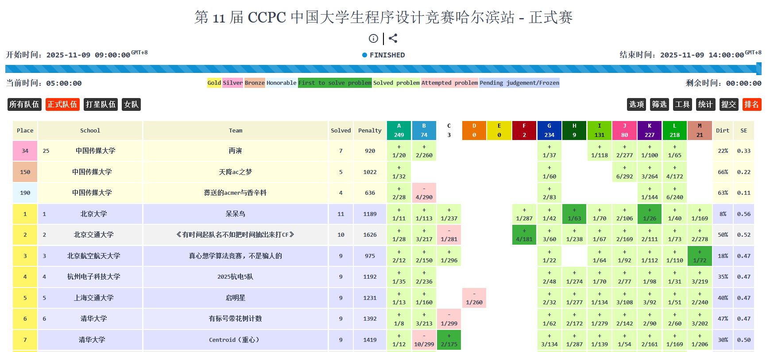Switch to the 提交 submissions view
The image size is (770, 352).
tap(728, 104)
